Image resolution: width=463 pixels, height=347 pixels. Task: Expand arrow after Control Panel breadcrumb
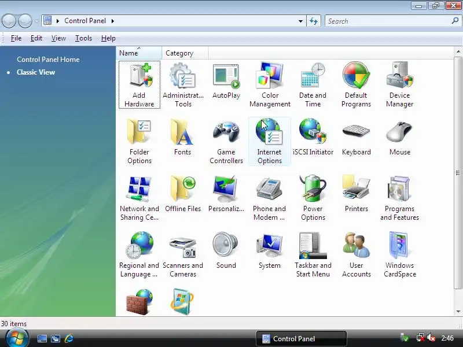[x=113, y=21]
